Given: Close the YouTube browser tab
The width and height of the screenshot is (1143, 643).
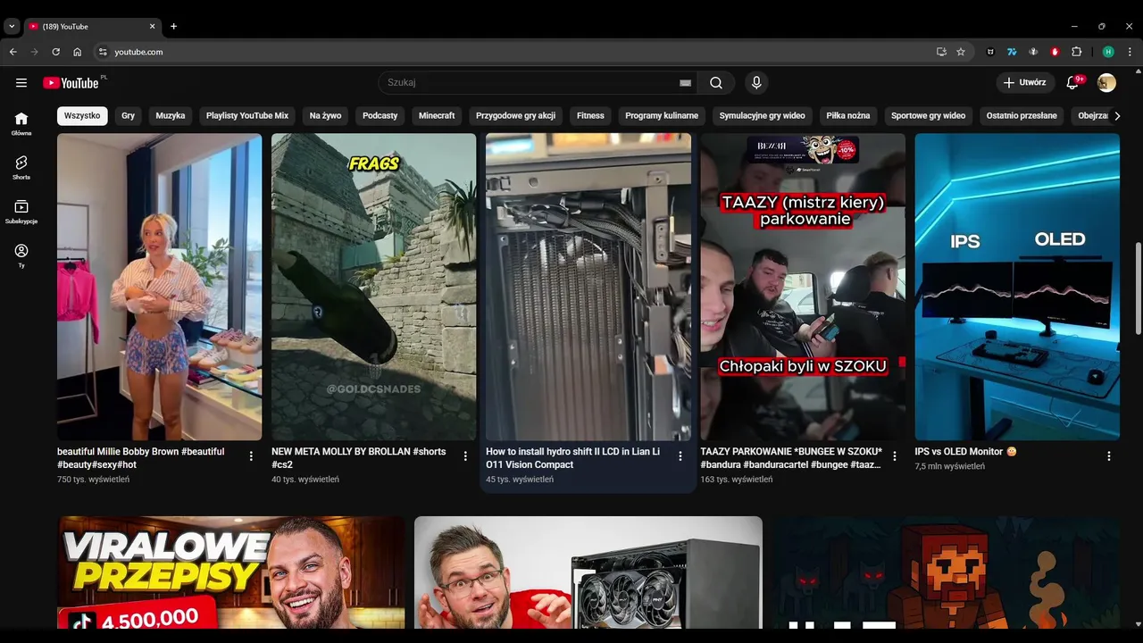Looking at the screenshot, I should (x=152, y=26).
